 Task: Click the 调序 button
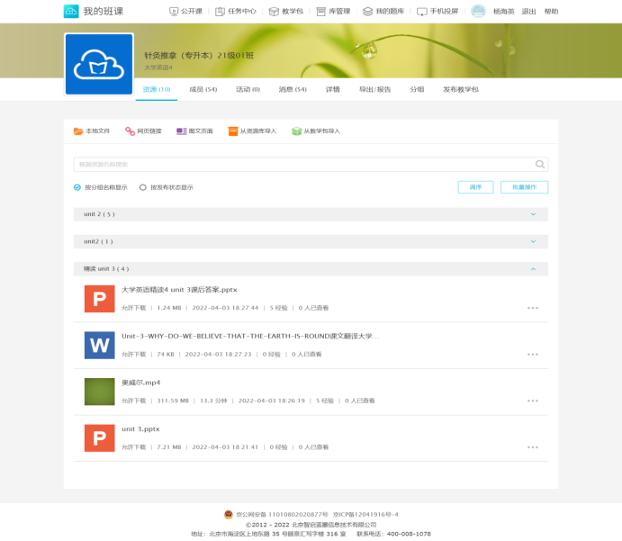475,187
